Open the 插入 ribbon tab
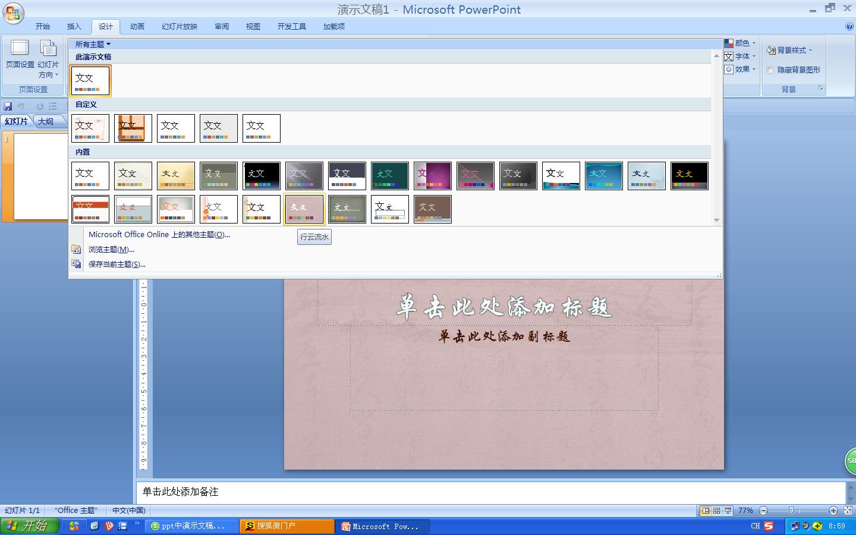This screenshot has width=856, height=535. pyautogui.click(x=74, y=27)
